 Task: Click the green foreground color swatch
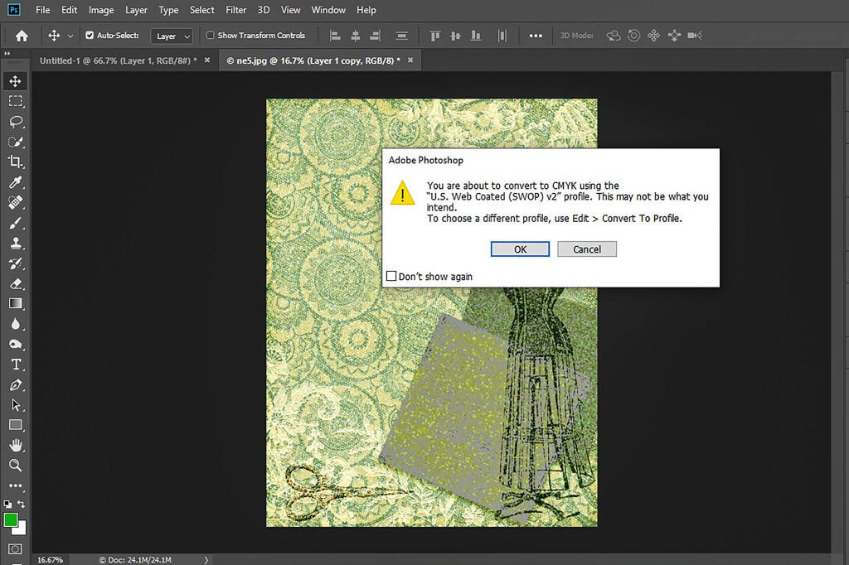tap(11, 520)
